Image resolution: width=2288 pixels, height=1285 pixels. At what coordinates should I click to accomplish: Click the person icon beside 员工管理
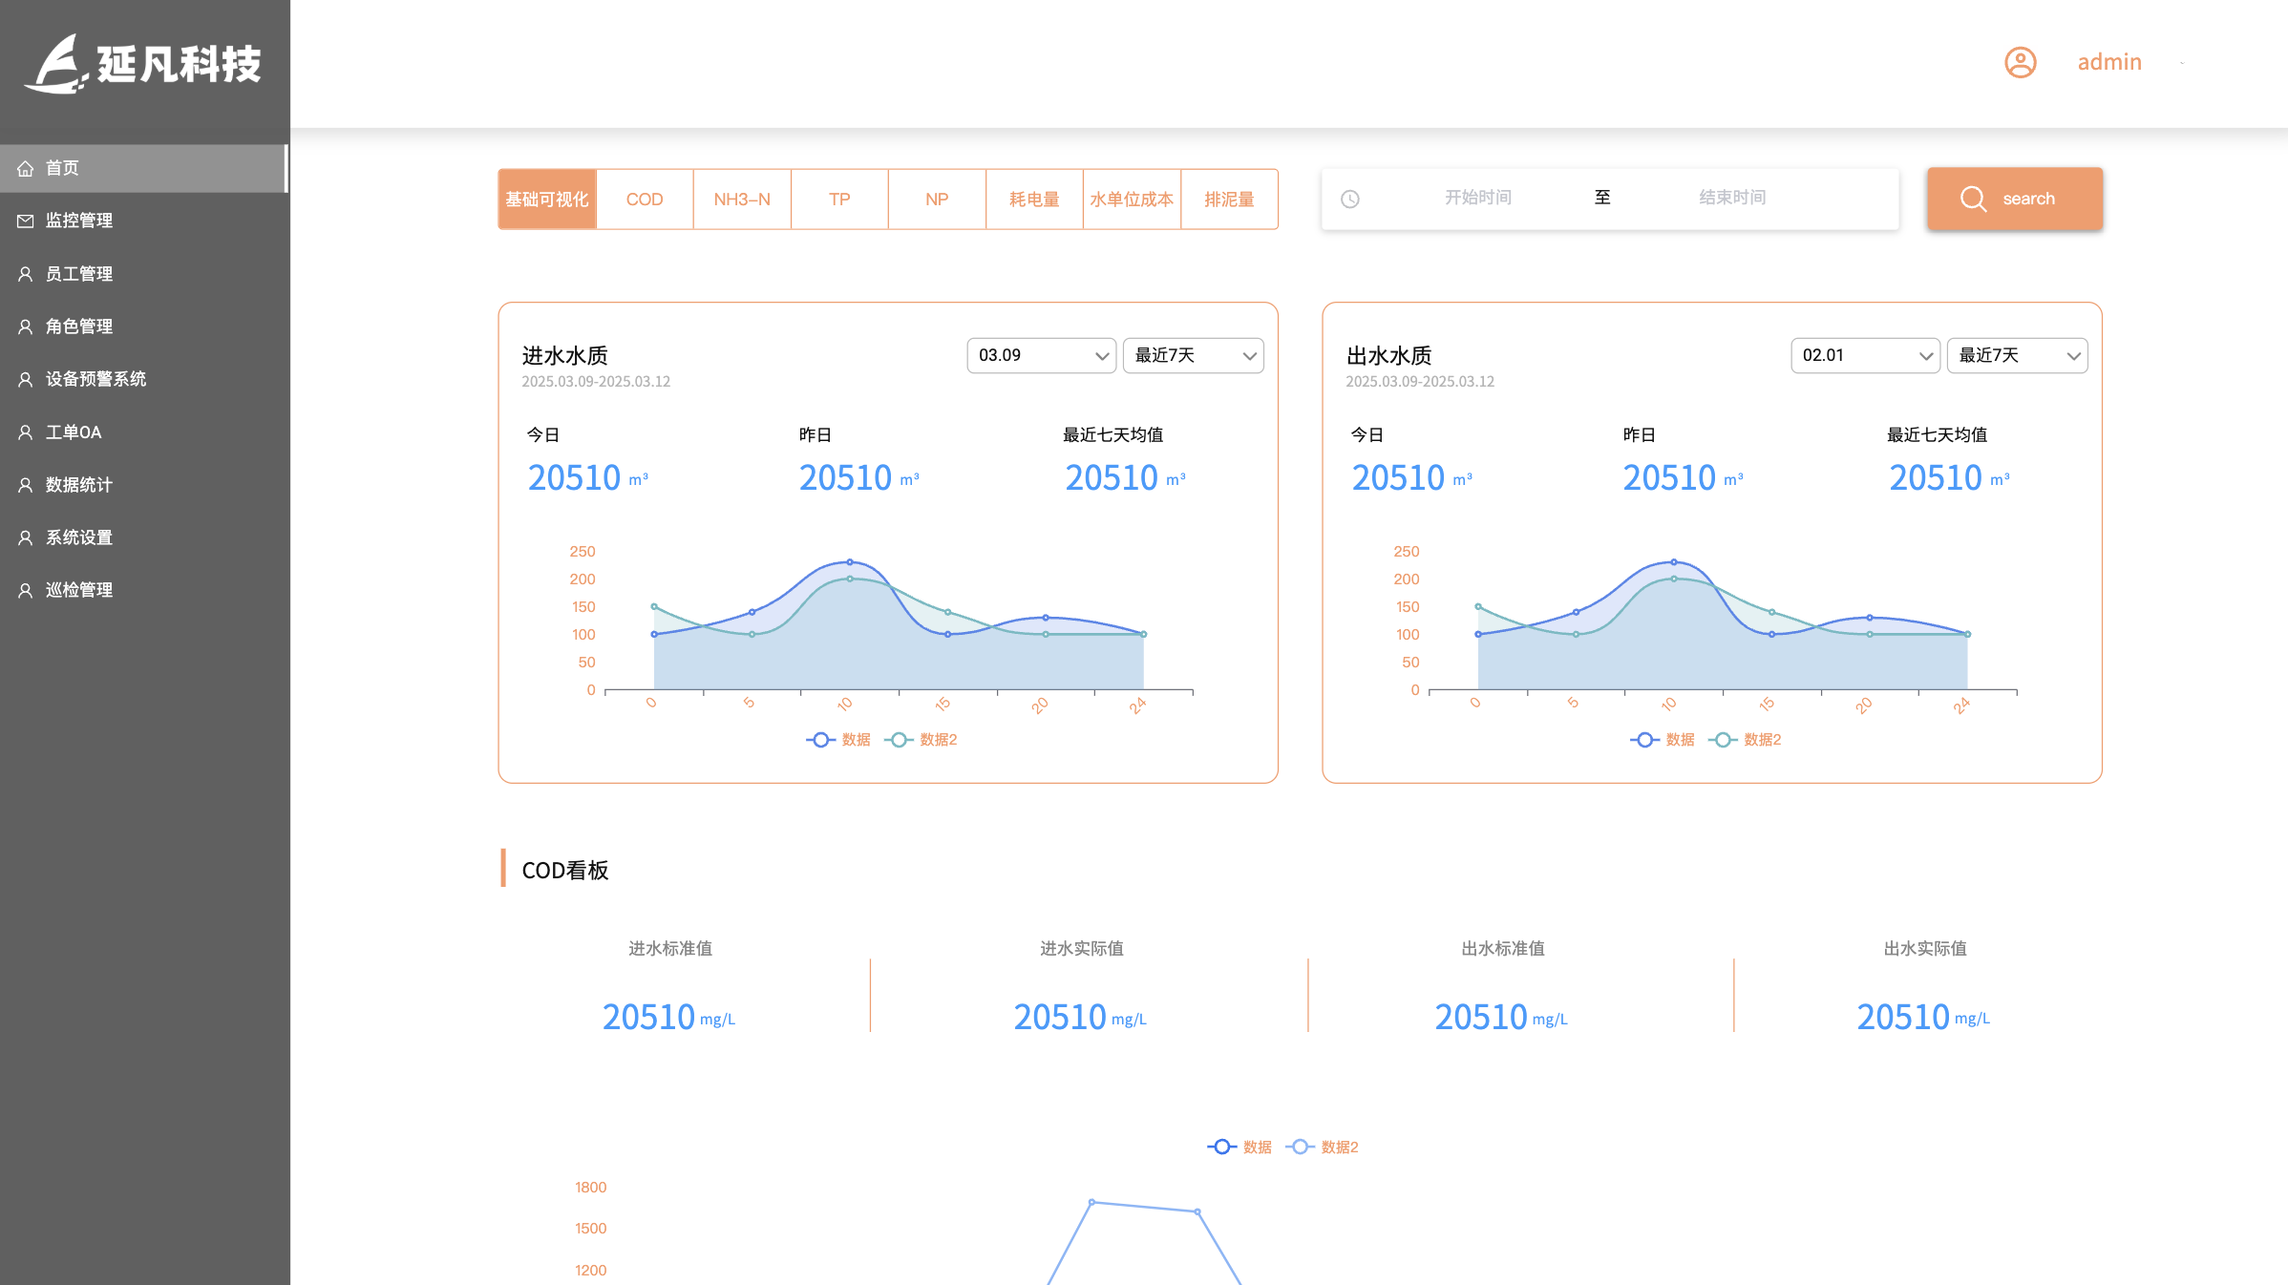tap(26, 274)
